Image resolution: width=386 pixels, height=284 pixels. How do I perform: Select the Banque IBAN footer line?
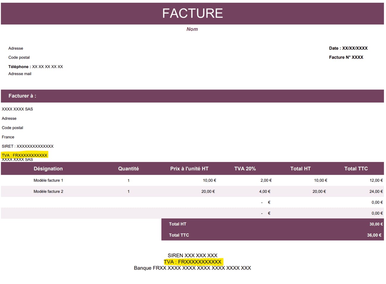tap(192, 268)
